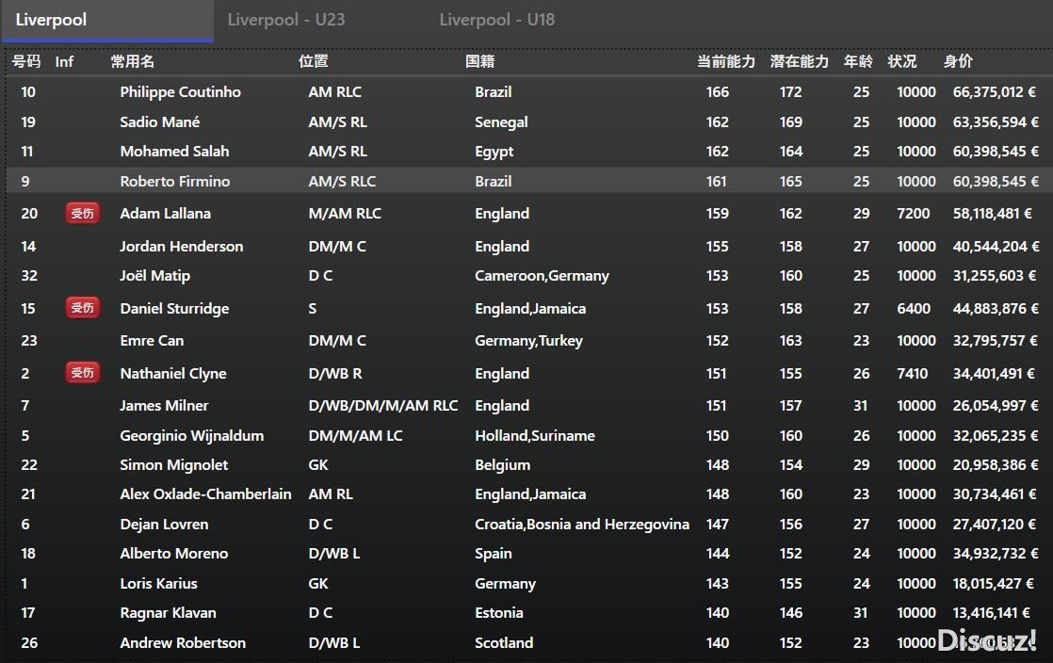Sort by the 位置 column header
Image resolution: width=1053 pixels, height=663 pixels.
coord(313,62)
